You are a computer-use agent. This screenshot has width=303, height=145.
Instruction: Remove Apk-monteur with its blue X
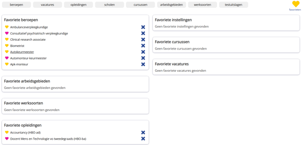(x=143, y=64)
